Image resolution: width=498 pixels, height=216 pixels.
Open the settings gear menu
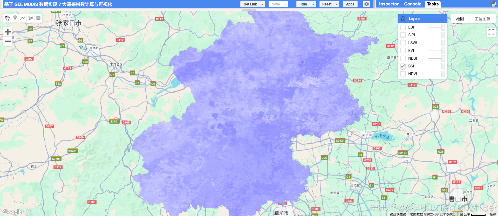pyautogui.click(x=366, y=4)
